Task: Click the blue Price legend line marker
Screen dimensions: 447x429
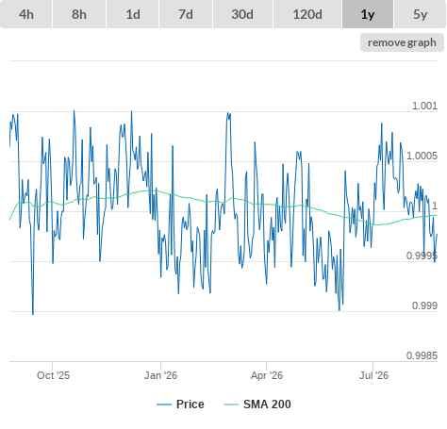Action: click(x=164, y=404)
